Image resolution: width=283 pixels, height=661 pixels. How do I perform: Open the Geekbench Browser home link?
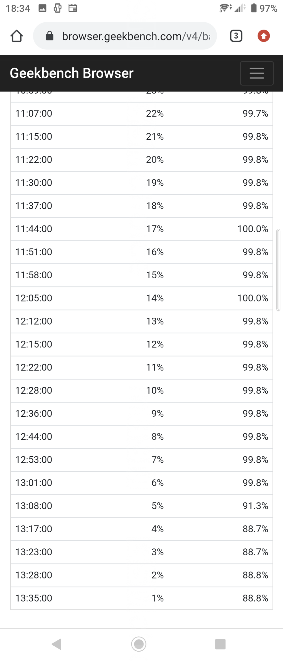pyautogui.click(x=72, y=73)
